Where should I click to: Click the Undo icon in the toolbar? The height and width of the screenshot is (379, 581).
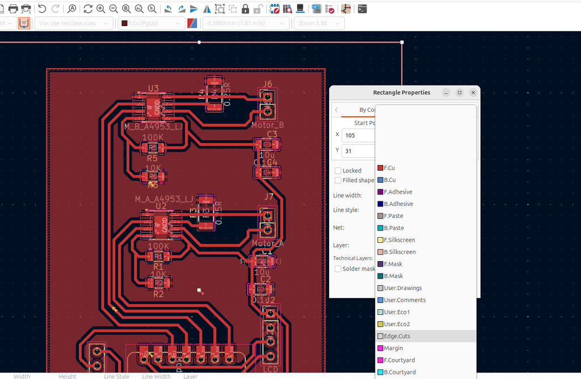coord(42,9)
